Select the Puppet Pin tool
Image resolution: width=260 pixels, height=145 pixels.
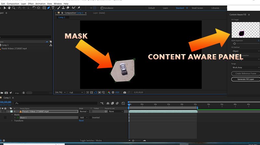click(x=79, y=8)
